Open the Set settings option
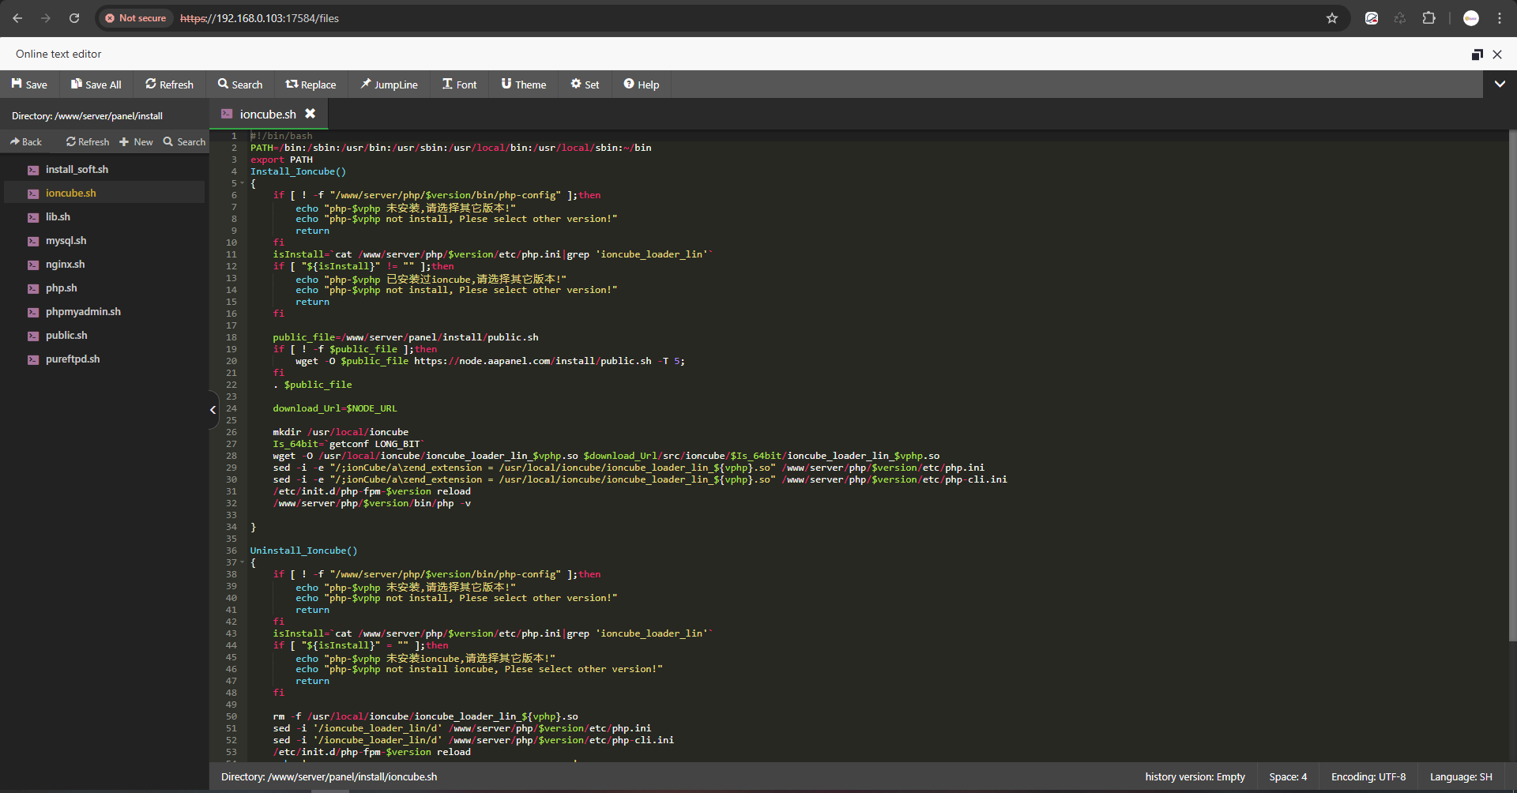 coord(585,85)
